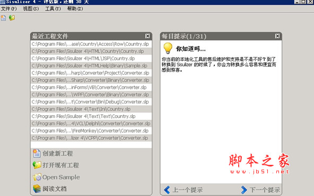The width and height of the screenshot is (314, 196).
Task: Go to 上一个提示
Action: click(187, 190)
